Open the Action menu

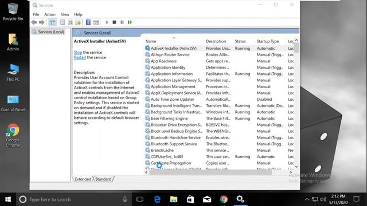(50, 14)
